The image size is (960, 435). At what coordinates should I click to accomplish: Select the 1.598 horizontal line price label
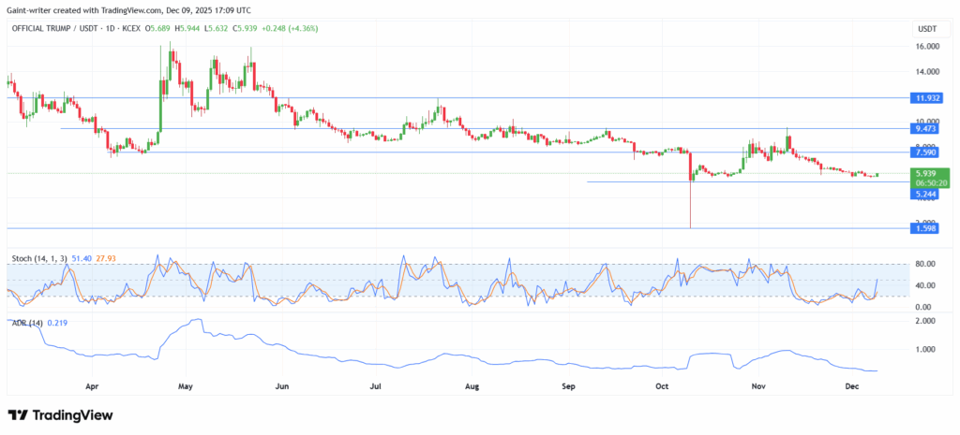click(x=925, y=228)
